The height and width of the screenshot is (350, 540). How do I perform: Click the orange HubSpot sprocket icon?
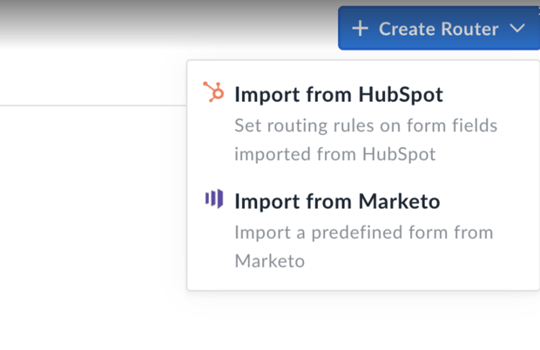(213, 92)
